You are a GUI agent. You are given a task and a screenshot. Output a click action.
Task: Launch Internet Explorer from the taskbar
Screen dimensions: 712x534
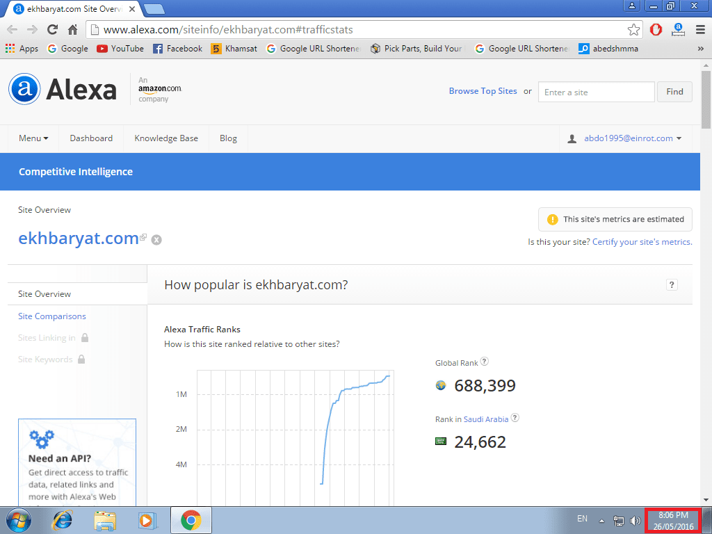pos(62,520)
